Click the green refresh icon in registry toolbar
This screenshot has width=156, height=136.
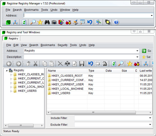114,64
